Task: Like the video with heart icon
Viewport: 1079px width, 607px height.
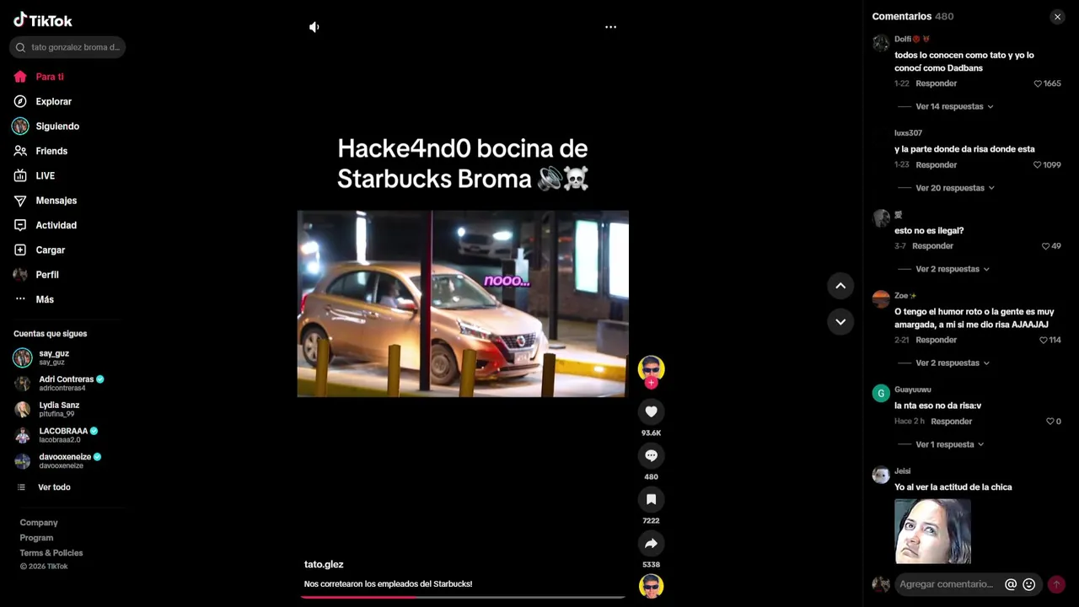Action: click(651, 411)
